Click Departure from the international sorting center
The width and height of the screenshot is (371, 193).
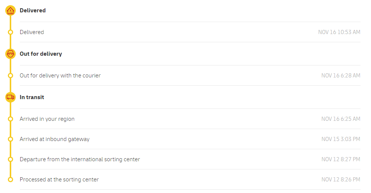coord(80,159)
